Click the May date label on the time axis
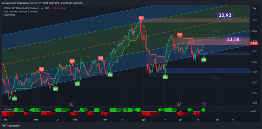This screenshot has height=129, width=262. click(36, 120)
